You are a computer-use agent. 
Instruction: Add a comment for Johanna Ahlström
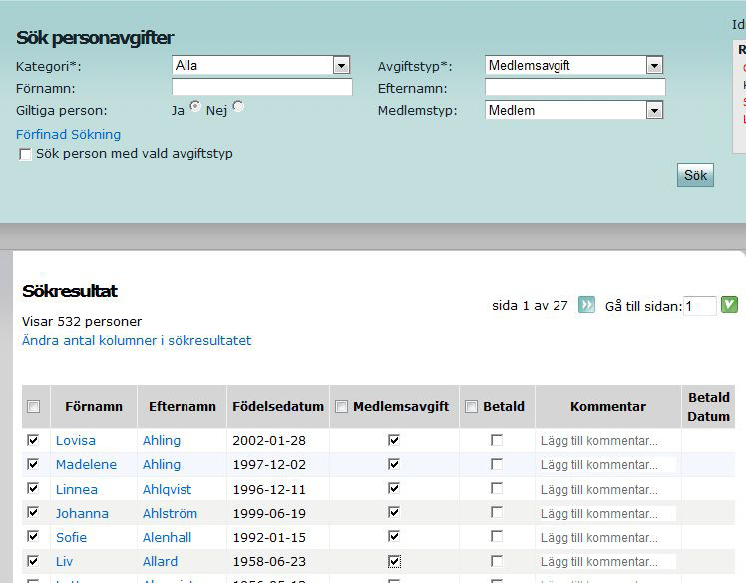pos(607,513)
